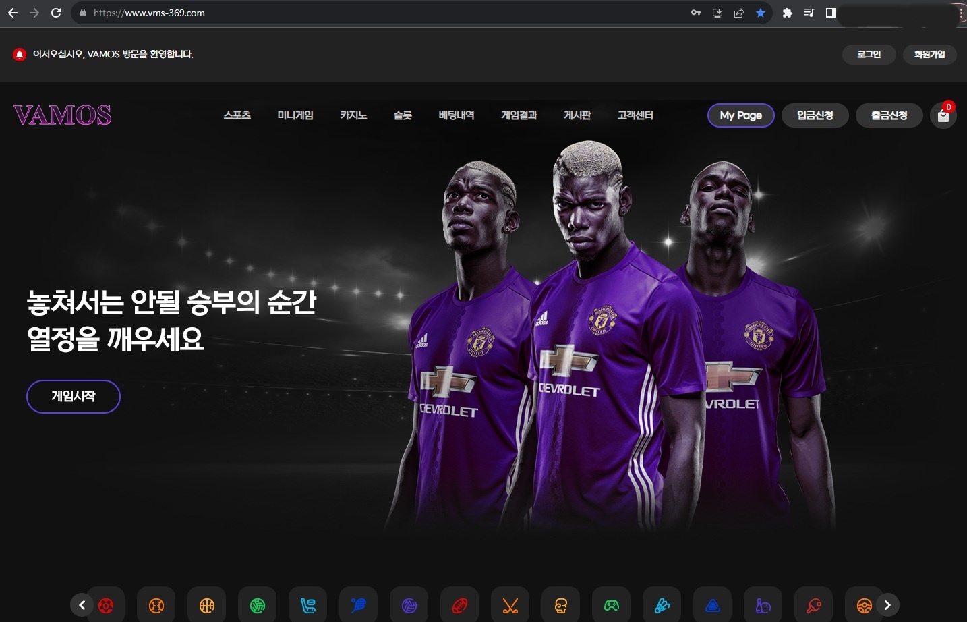Viewport: 967px width, 622px height.
Task: Toggle the blue bookmark star in address bar
Action: [x=761, y=13]
